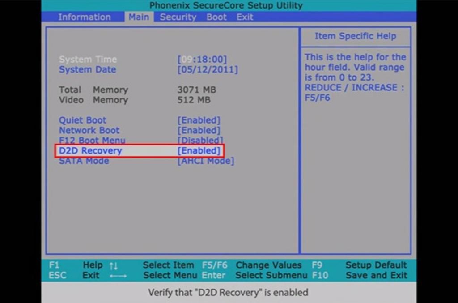
Task: Click the F10 Save and Exit hint
Action: click(359, 275)
